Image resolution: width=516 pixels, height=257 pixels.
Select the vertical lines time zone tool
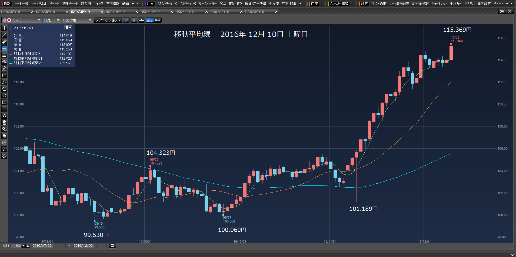pos(4,75)
